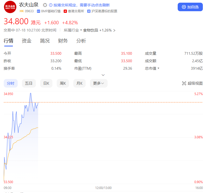Select the 周K chart view
Screen dimensions: 209x193
[63, 83]
